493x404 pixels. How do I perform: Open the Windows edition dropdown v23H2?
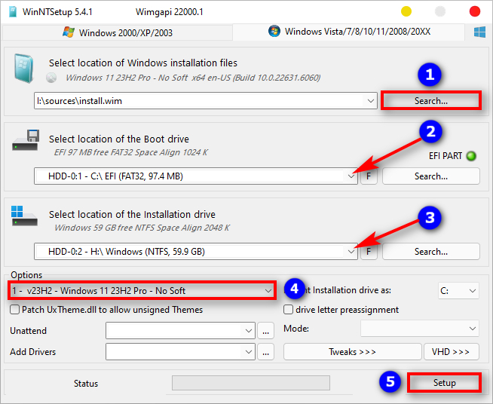[268, 290]
